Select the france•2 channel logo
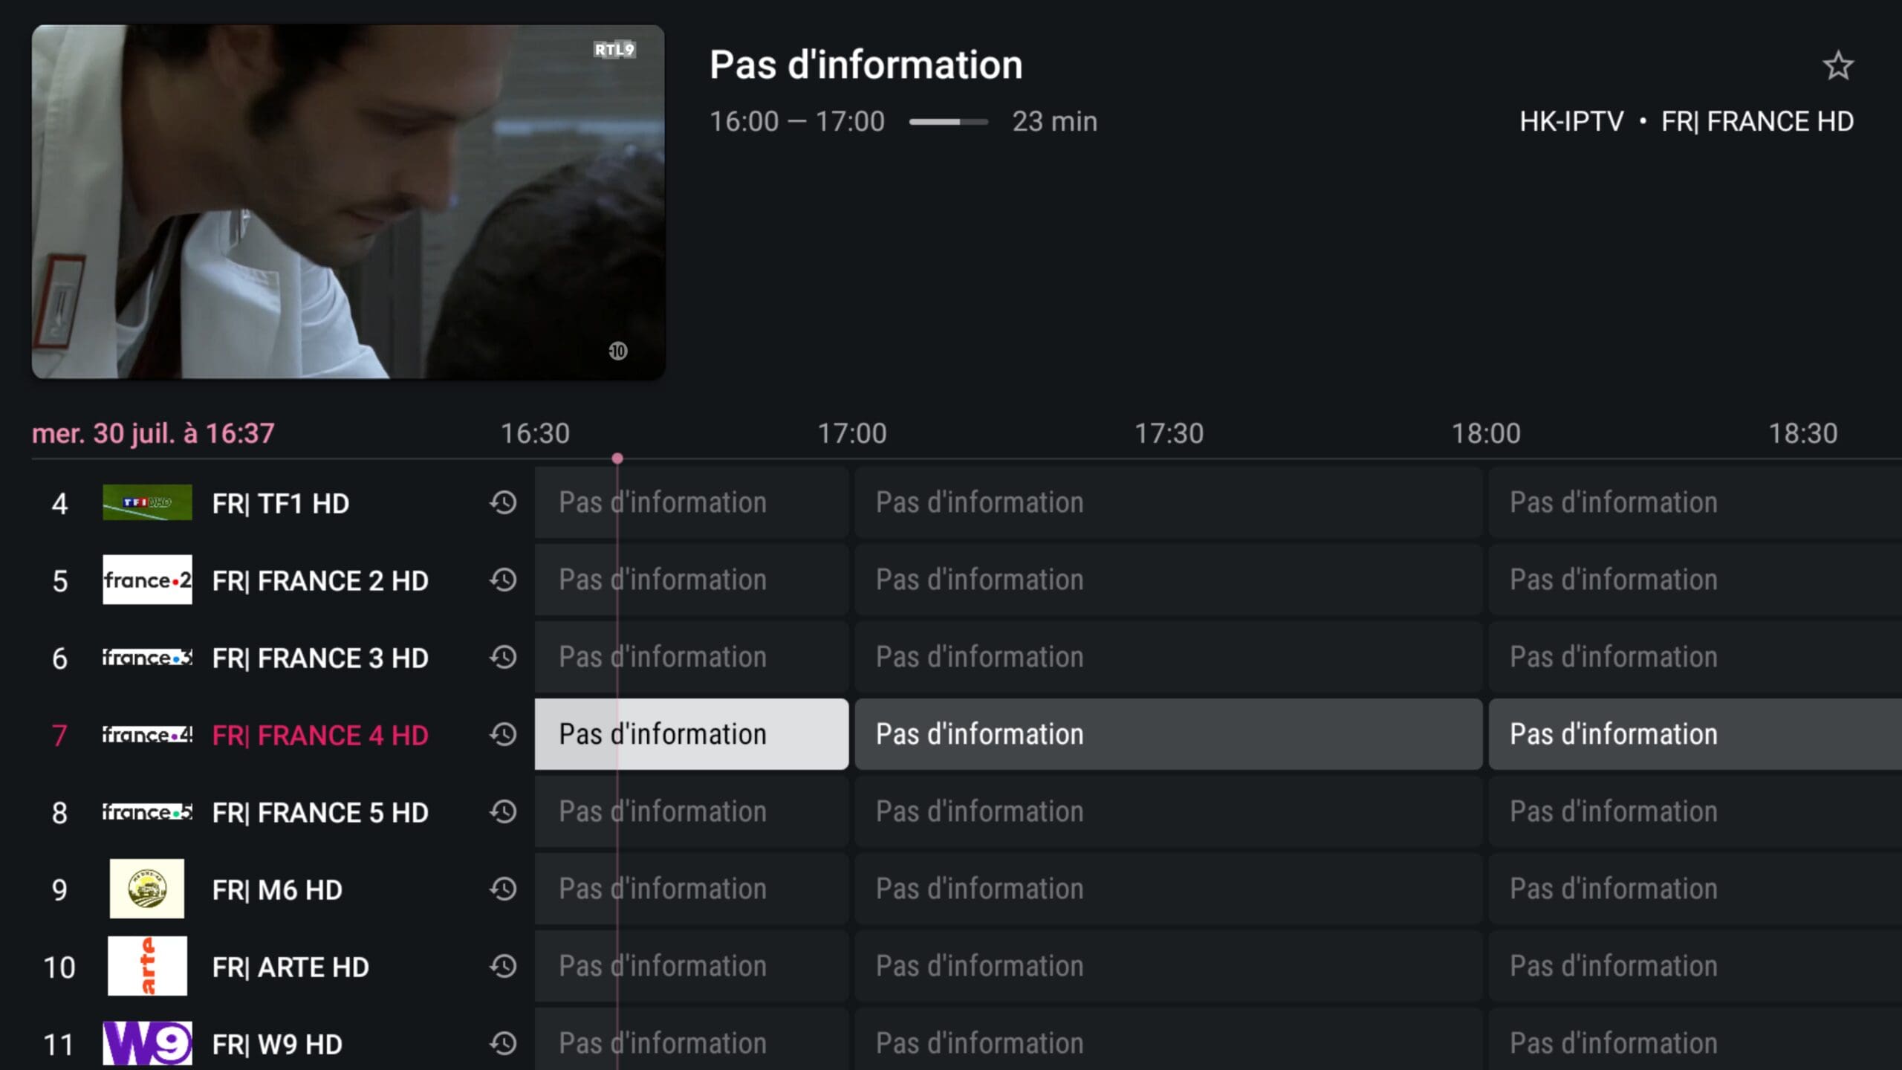The height and width of the screenshot is (1070, 1902). tap(147, 580)
